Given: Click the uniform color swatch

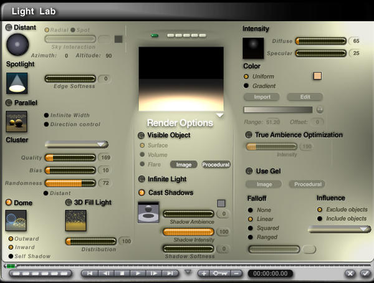Looking at the screenshot, I should coord(317,76).
